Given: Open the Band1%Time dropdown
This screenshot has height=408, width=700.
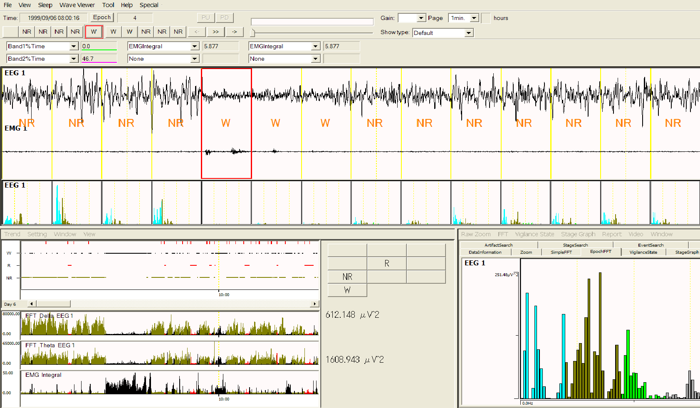Looking at the screenshot, I should [x=74, y=46].
